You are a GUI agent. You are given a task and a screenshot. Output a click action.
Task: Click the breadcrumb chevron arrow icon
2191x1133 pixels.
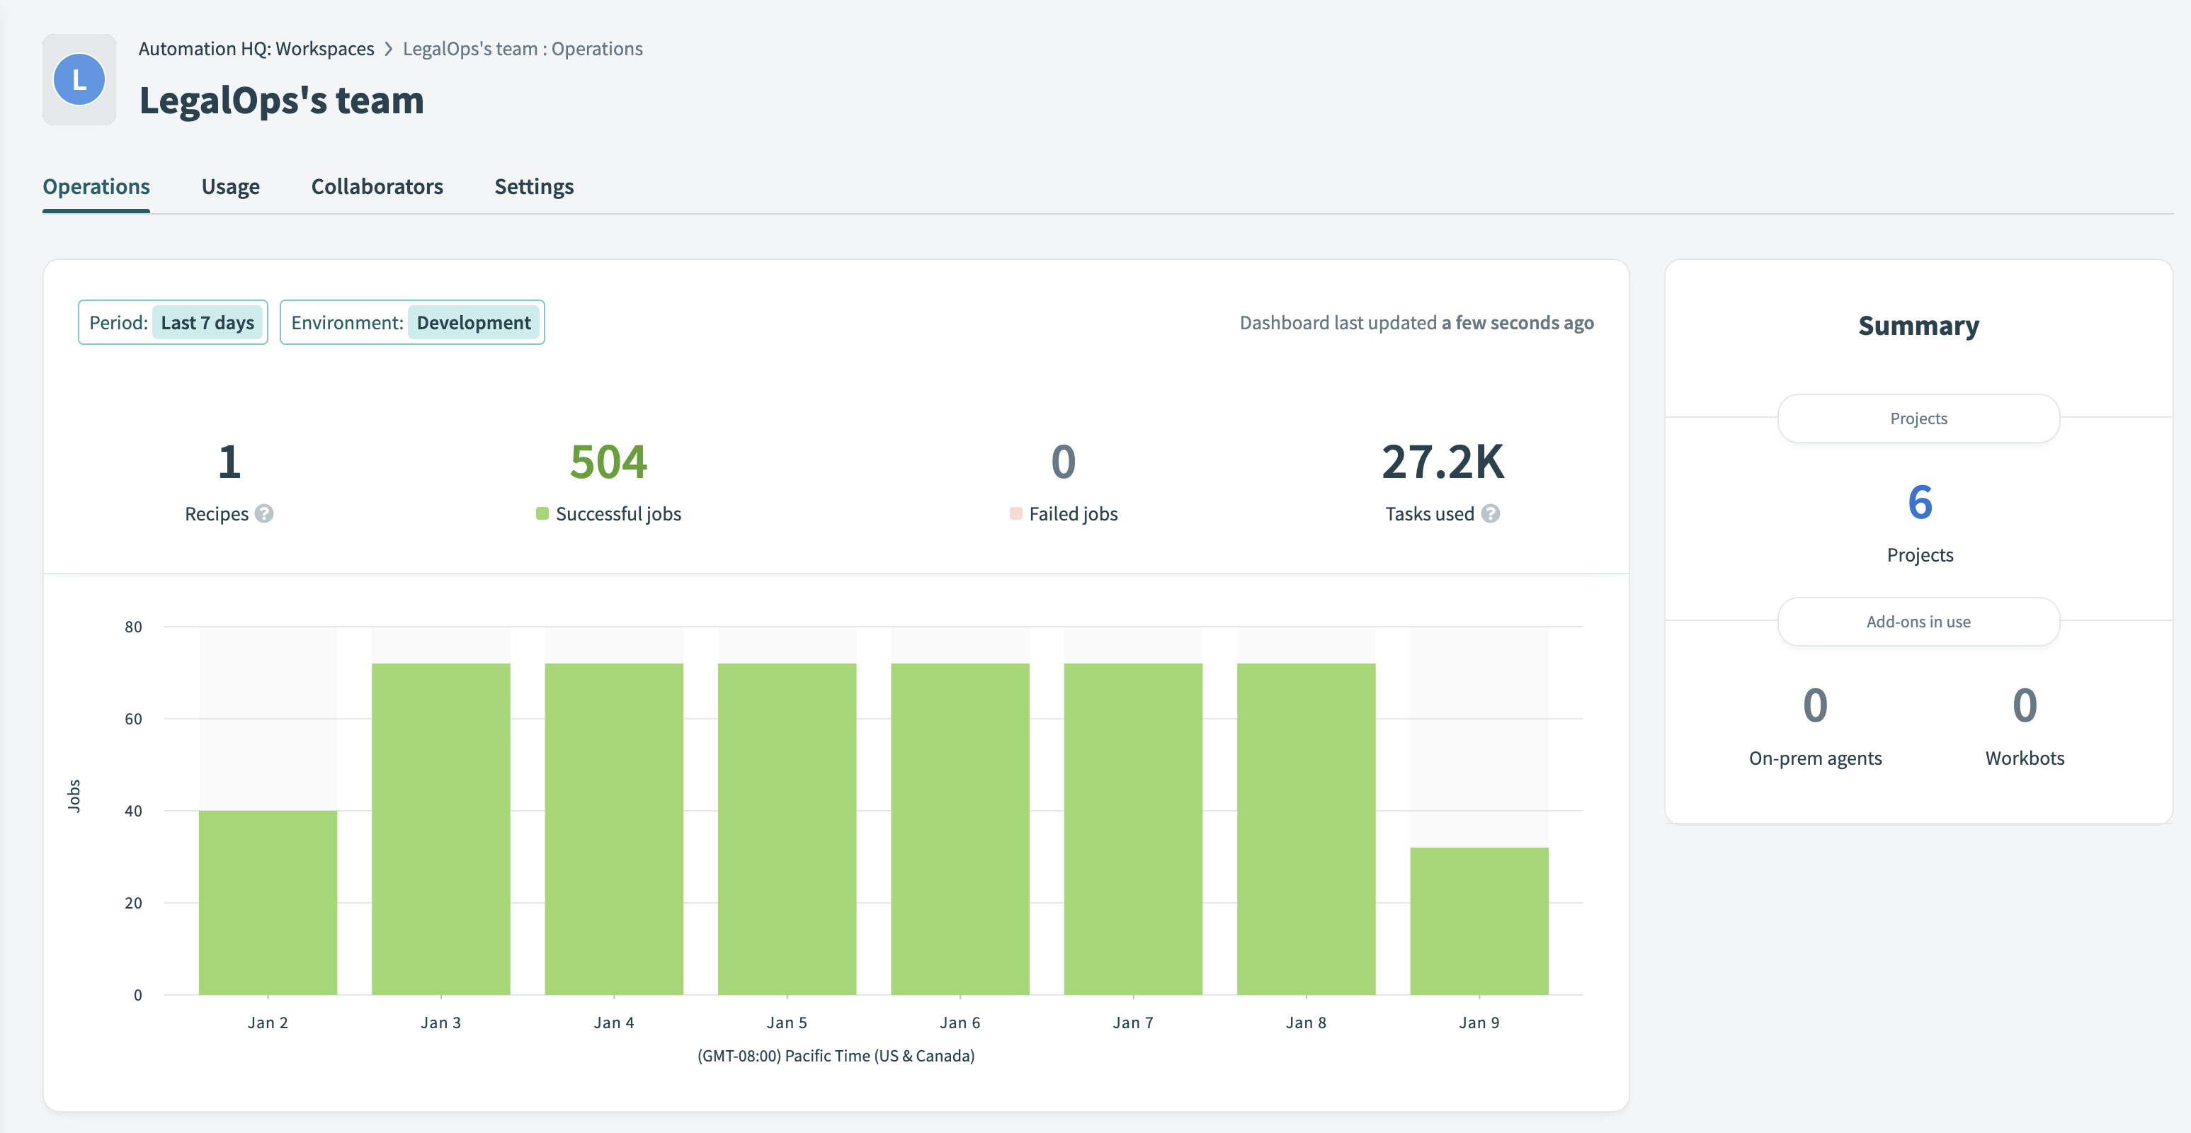(389, 50)
